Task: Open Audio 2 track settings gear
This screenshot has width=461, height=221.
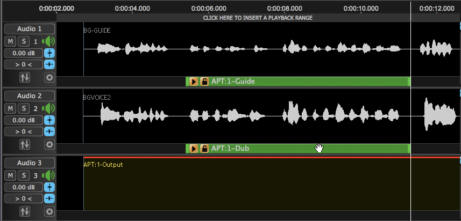Action: [49, 144]
